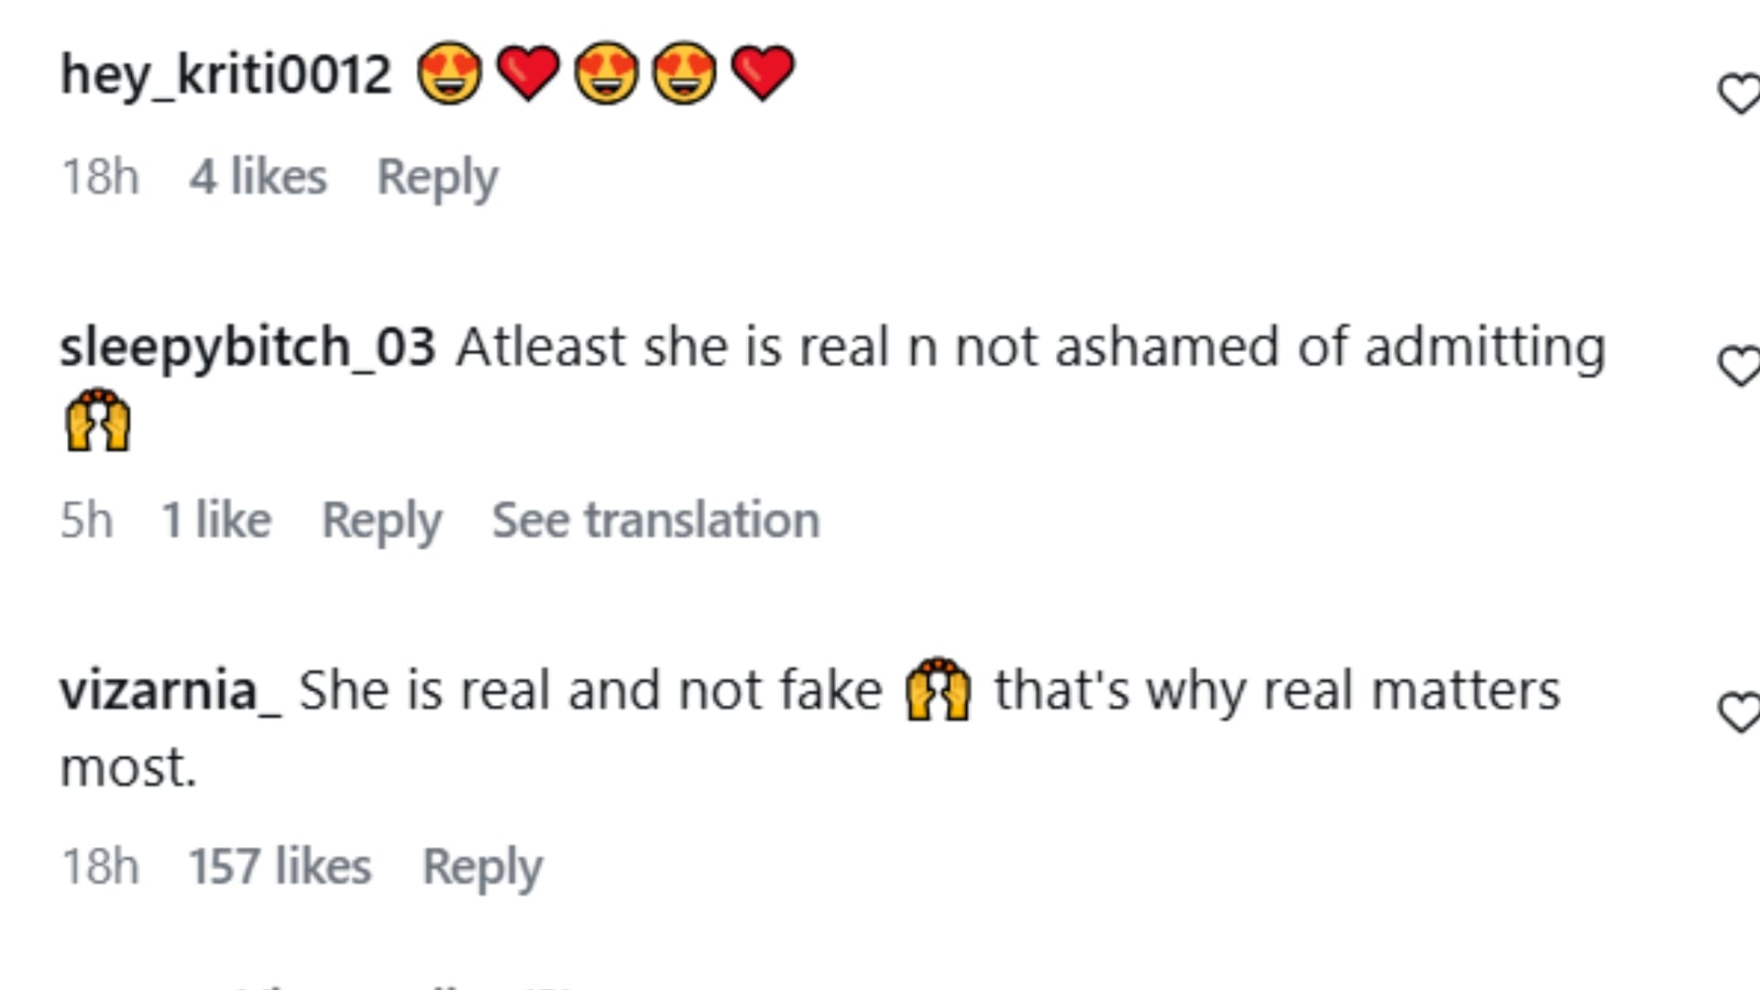
Task: Click the 5h timestamp
Action: pos(86,521)
